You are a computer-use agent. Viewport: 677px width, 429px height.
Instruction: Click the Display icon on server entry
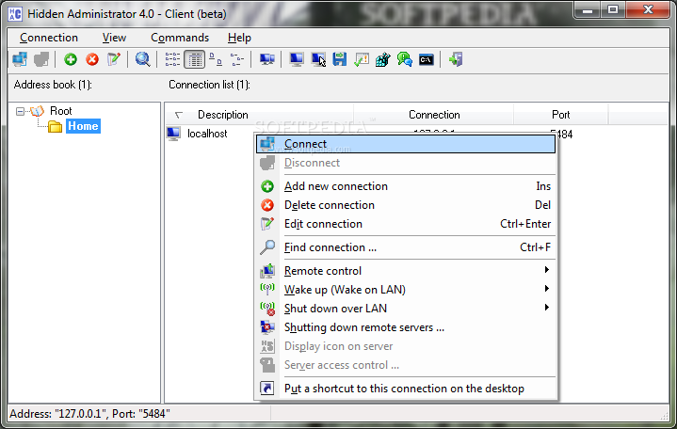click(406, 346)
